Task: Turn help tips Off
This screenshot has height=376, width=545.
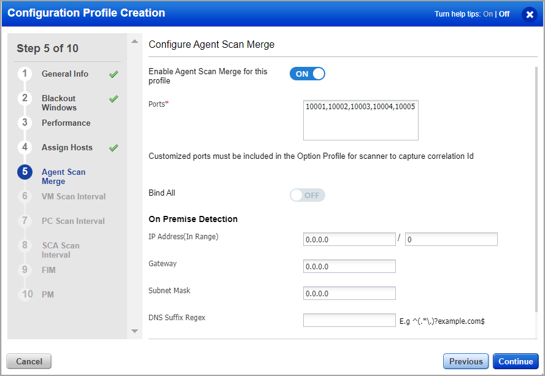Action: 504,13
